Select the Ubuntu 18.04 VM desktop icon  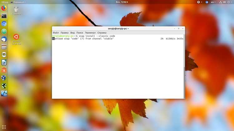tap(17, 40)
